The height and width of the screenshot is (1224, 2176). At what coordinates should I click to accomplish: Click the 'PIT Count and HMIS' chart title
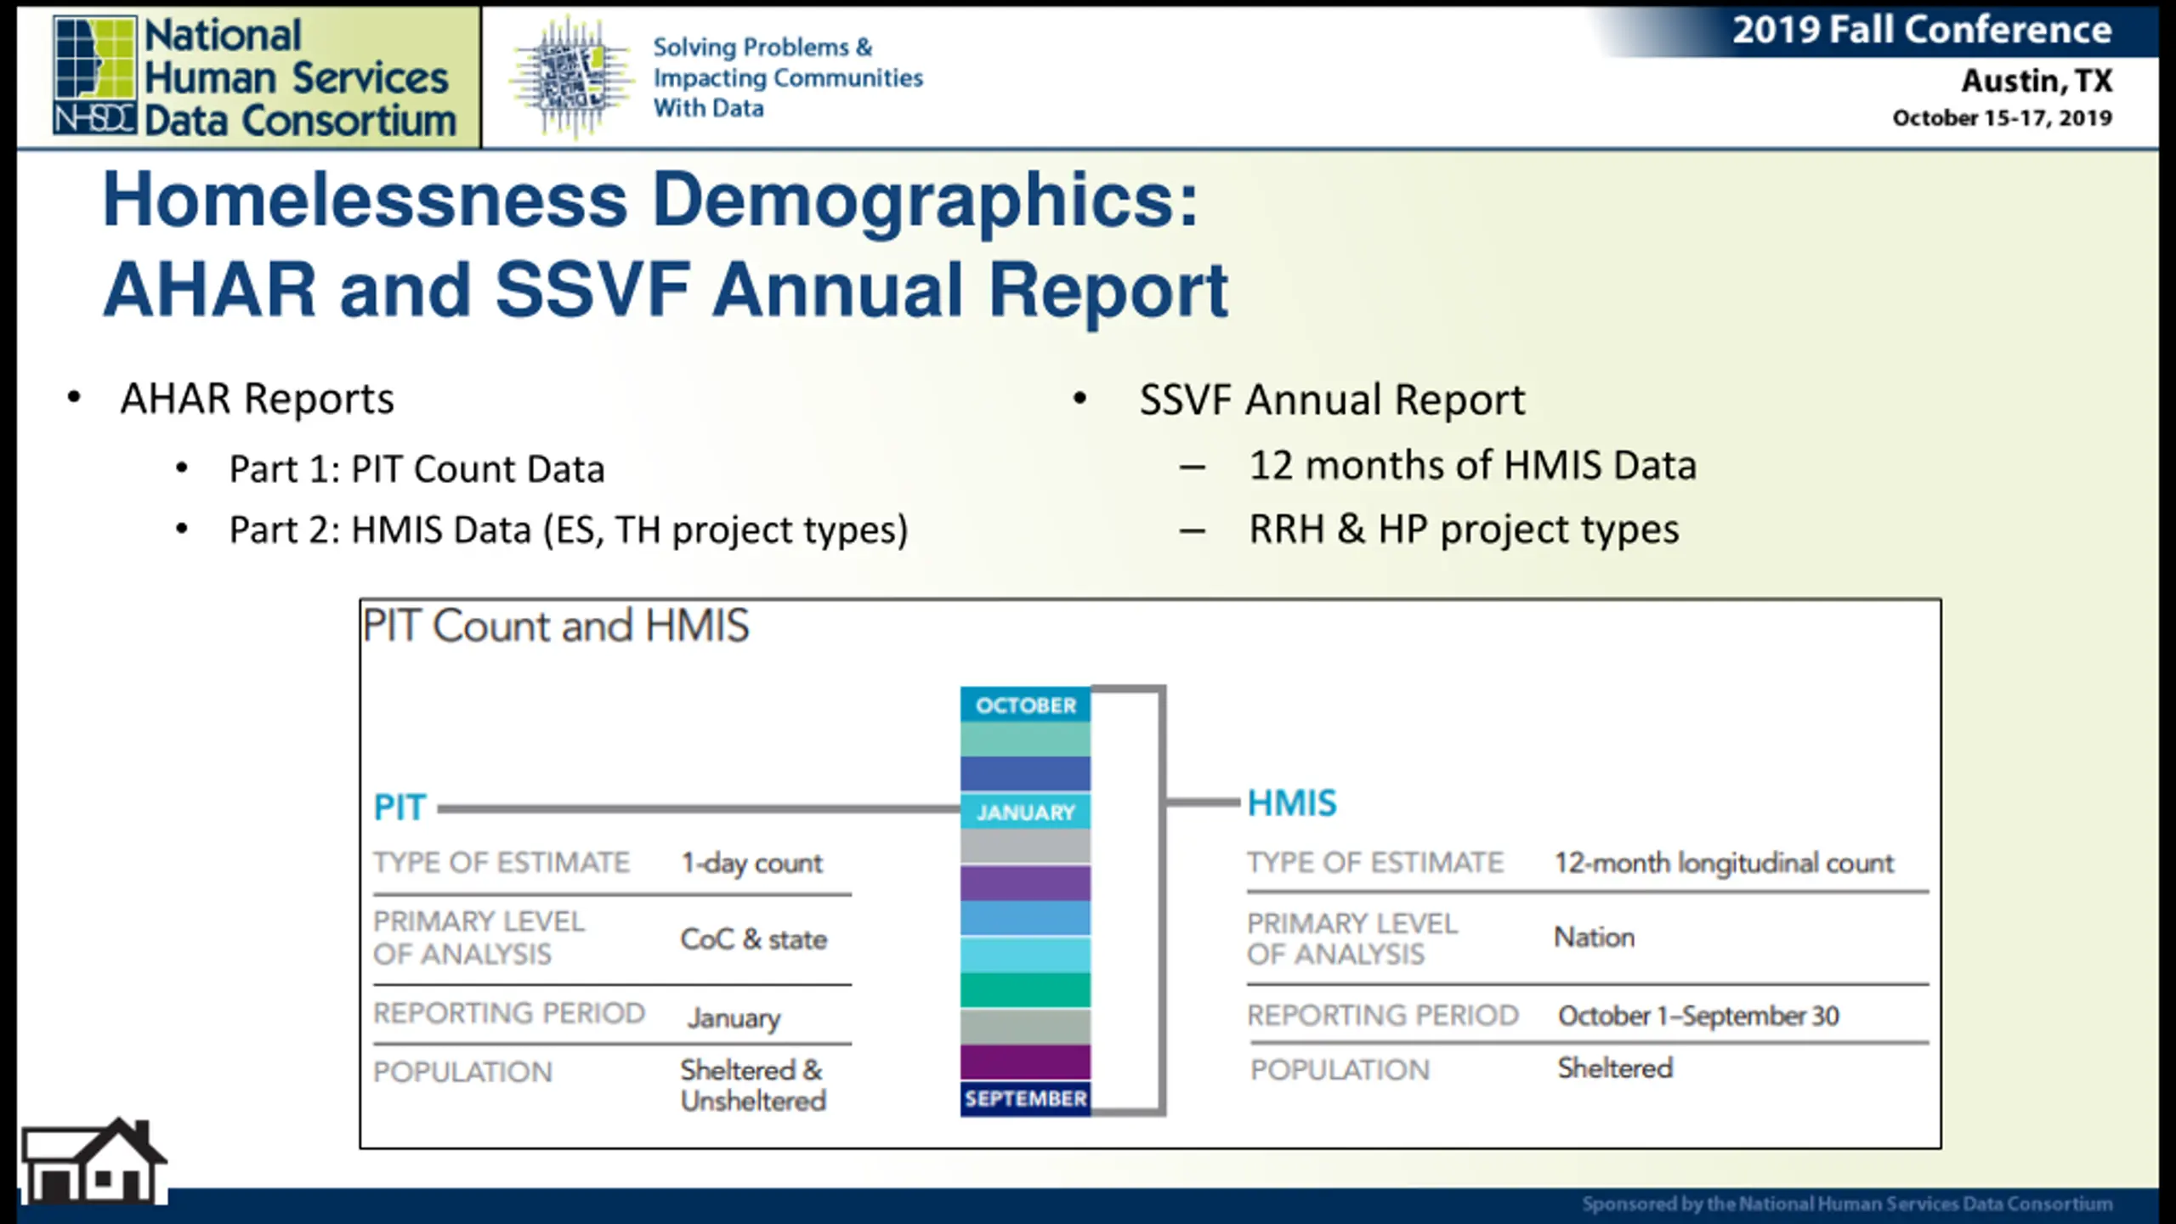tap(556, 626)
